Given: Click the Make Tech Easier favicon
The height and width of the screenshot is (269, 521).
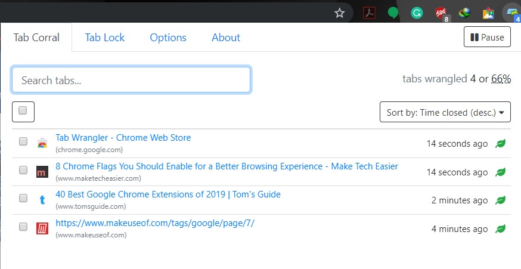Looking at the screenshot, I should (x=42, y=172).
